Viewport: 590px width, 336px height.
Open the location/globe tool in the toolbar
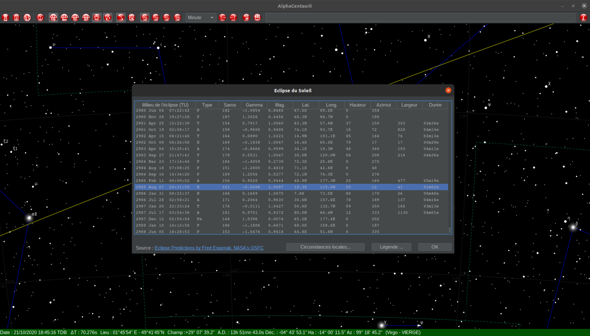coord(27,17)
